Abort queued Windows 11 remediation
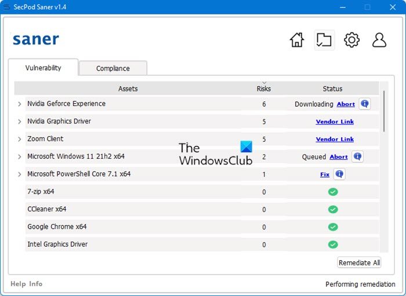Image resolution: width=406 pixels, height=296 pixels. point(338,157)
